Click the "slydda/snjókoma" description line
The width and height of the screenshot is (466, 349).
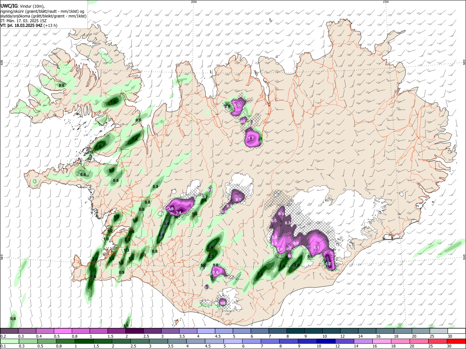click(x=43, y=16)
